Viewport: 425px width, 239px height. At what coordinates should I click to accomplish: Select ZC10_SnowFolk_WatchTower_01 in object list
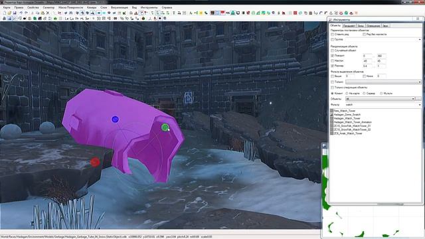tap(352, 126)
